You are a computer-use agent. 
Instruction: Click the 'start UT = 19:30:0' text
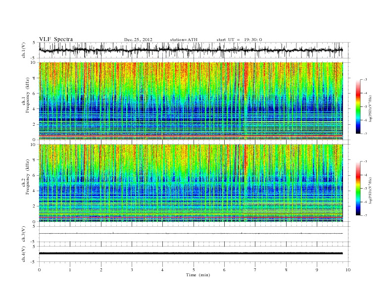[239, 40]
